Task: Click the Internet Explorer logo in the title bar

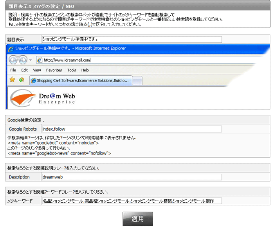Action: point(11,49)
